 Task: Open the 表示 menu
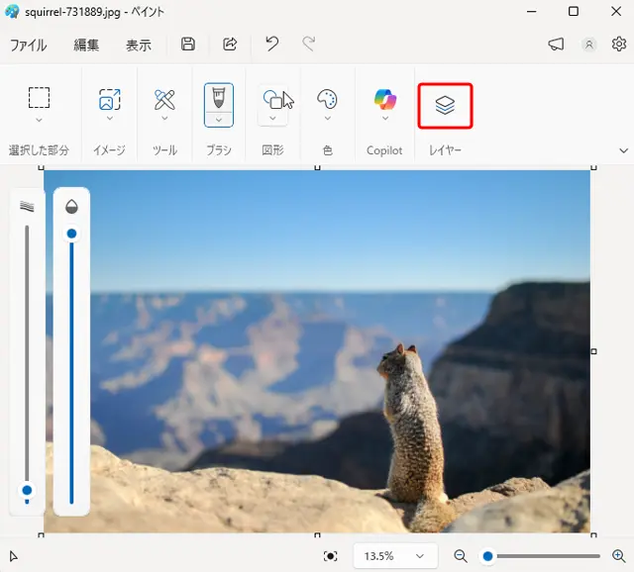(x=139, y=45)
